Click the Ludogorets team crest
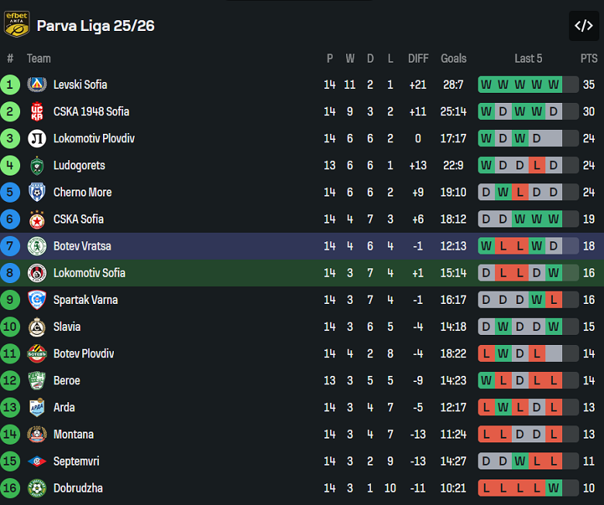 tap(36, 165)
